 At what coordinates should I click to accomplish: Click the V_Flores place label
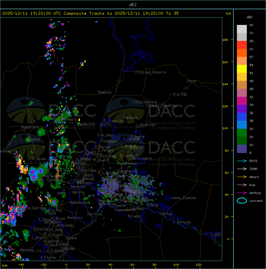48,257
